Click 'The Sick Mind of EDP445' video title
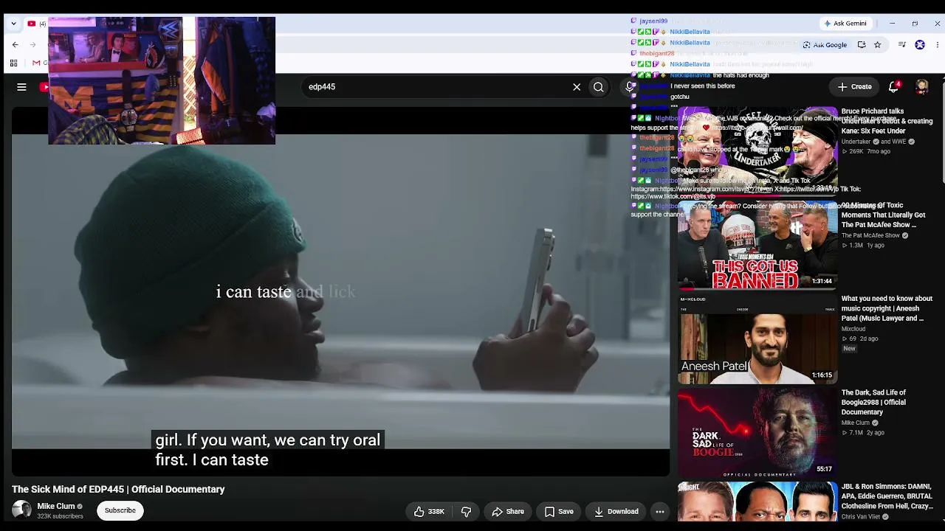This screenshot has height=531, width=945. point(118,490)
